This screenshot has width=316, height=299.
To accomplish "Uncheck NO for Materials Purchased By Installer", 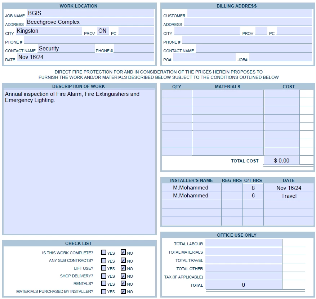I will click(123, 291).
